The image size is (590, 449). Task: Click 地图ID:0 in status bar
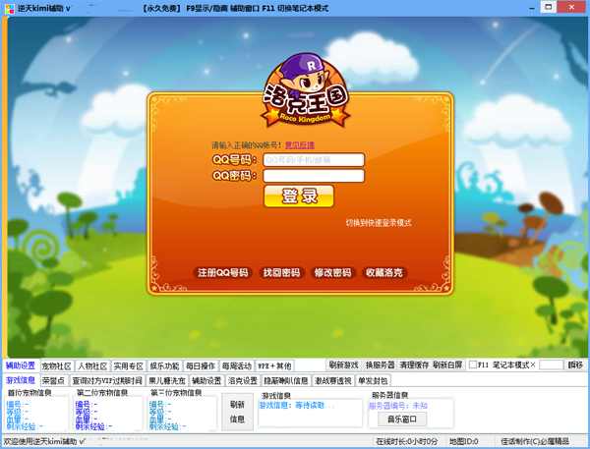(463, 441)
